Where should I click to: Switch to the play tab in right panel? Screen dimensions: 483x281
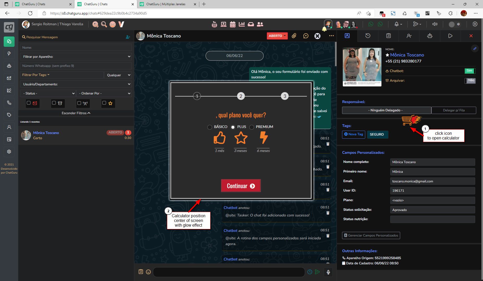tap(450, 36)
